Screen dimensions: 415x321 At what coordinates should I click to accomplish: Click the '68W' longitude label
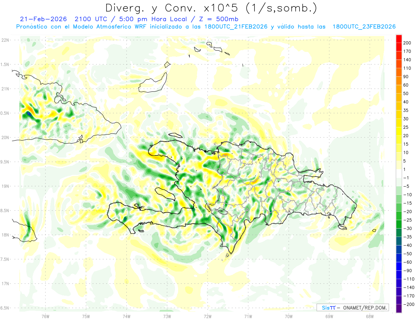pos(370,316)
